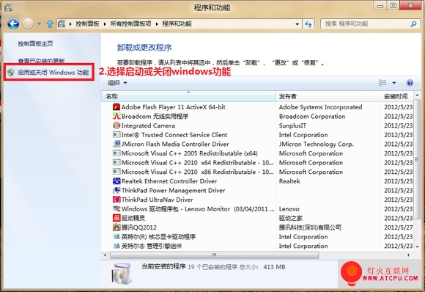Sort by 名称 column header
425x292 pixels.
coord(188,96)
